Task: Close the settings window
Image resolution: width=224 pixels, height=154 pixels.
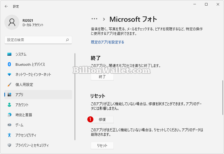Action: click(218, 4)
